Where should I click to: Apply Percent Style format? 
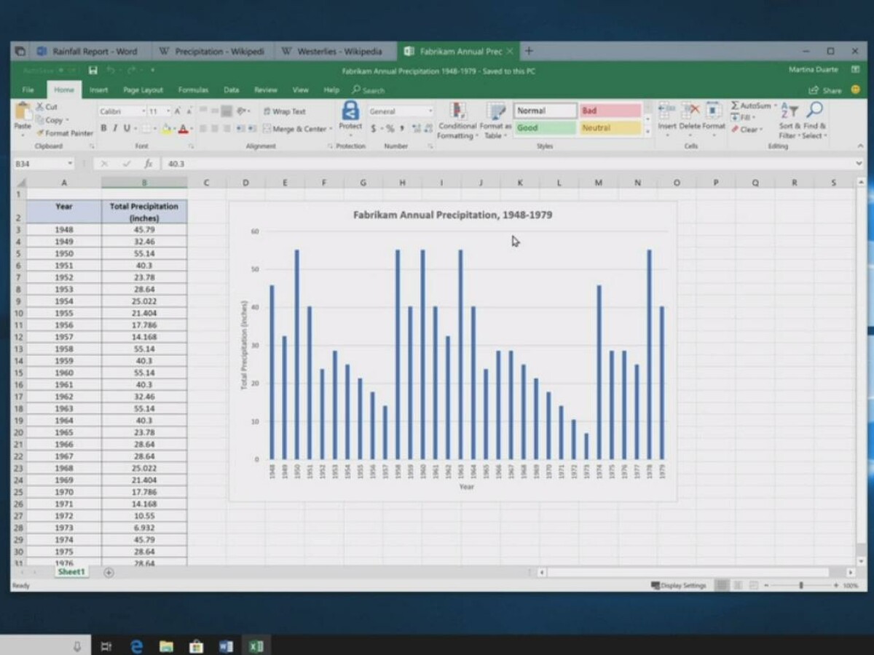click(x=390, y=129)
